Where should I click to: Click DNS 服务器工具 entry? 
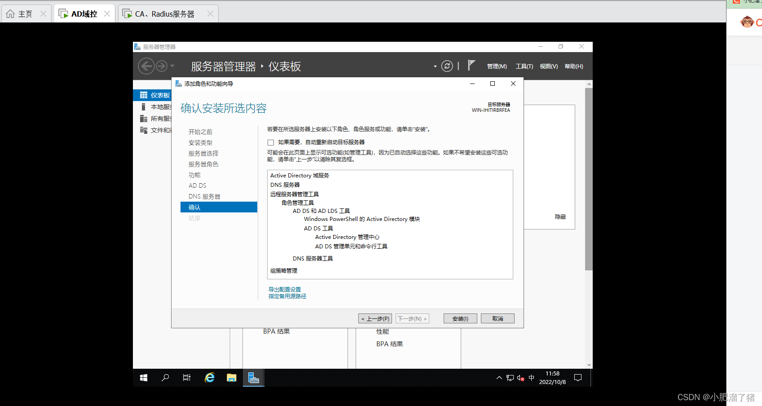(313, 259)
